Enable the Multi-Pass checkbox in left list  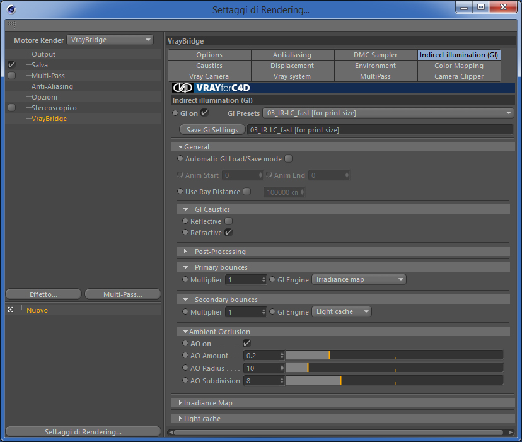[11, 75]
